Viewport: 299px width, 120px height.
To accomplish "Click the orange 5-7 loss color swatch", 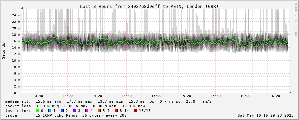I will click(99, 111).
